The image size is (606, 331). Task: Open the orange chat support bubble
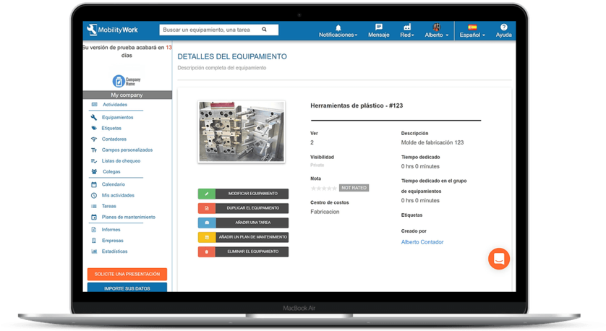coord(498,259)
